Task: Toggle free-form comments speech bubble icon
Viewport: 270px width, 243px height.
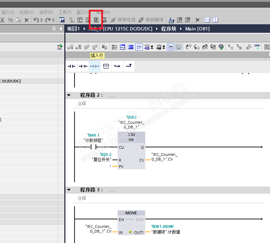Action: tap(139, 47)
